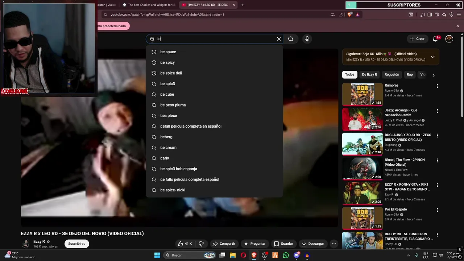Open options for 'SE FUNDIERON' video
464x261 pixels.
pos(437,235)
